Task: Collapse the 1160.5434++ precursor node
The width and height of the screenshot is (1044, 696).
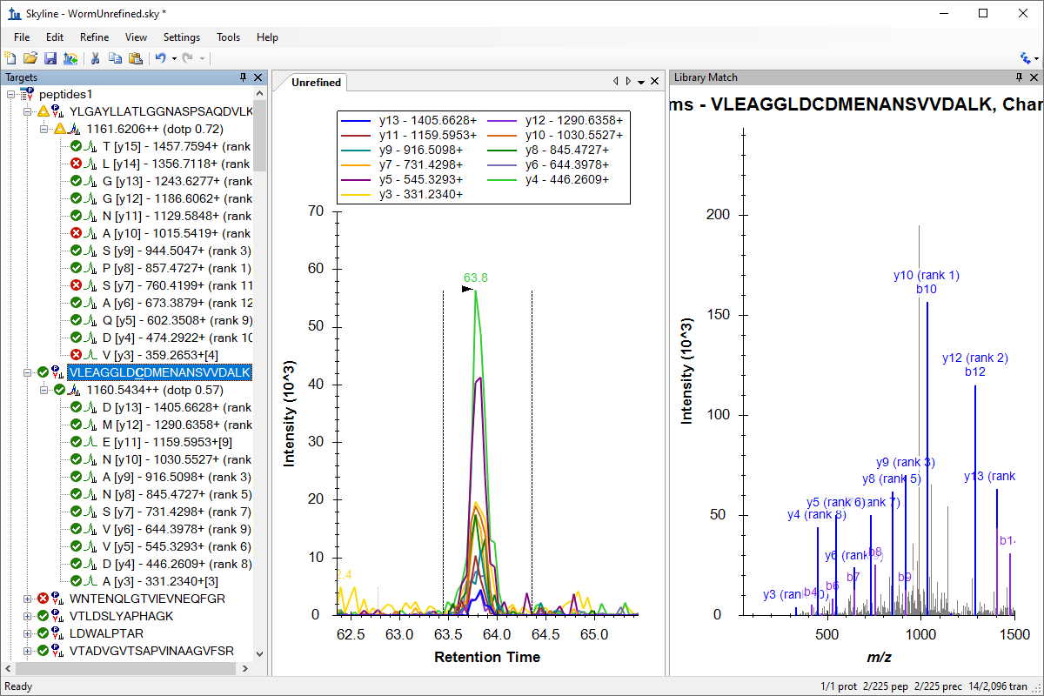Action: (44, 390)
